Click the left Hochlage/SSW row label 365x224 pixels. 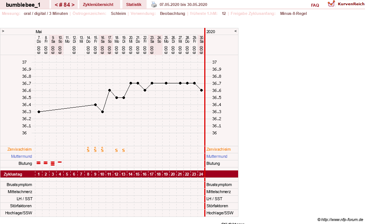pyautogui.click(x=19, y=213)
